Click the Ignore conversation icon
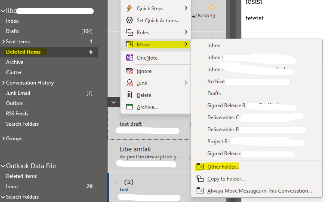Screen dimensions: 330x202 click(130, 71)
